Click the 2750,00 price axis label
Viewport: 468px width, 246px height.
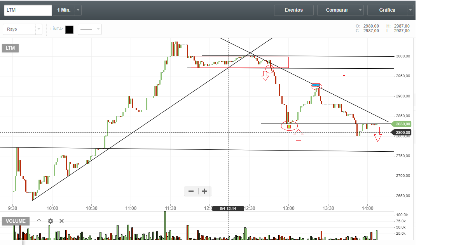tap(403, 156)
